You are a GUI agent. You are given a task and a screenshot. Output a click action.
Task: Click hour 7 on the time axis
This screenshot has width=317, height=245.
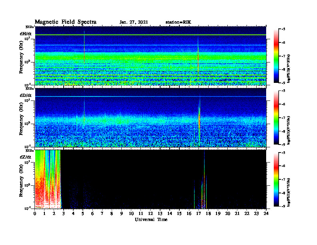pyautogui.click(x=102, y=214)
